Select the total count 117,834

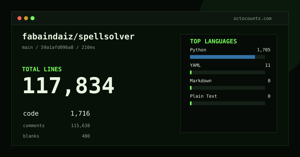tap(68, 86)
